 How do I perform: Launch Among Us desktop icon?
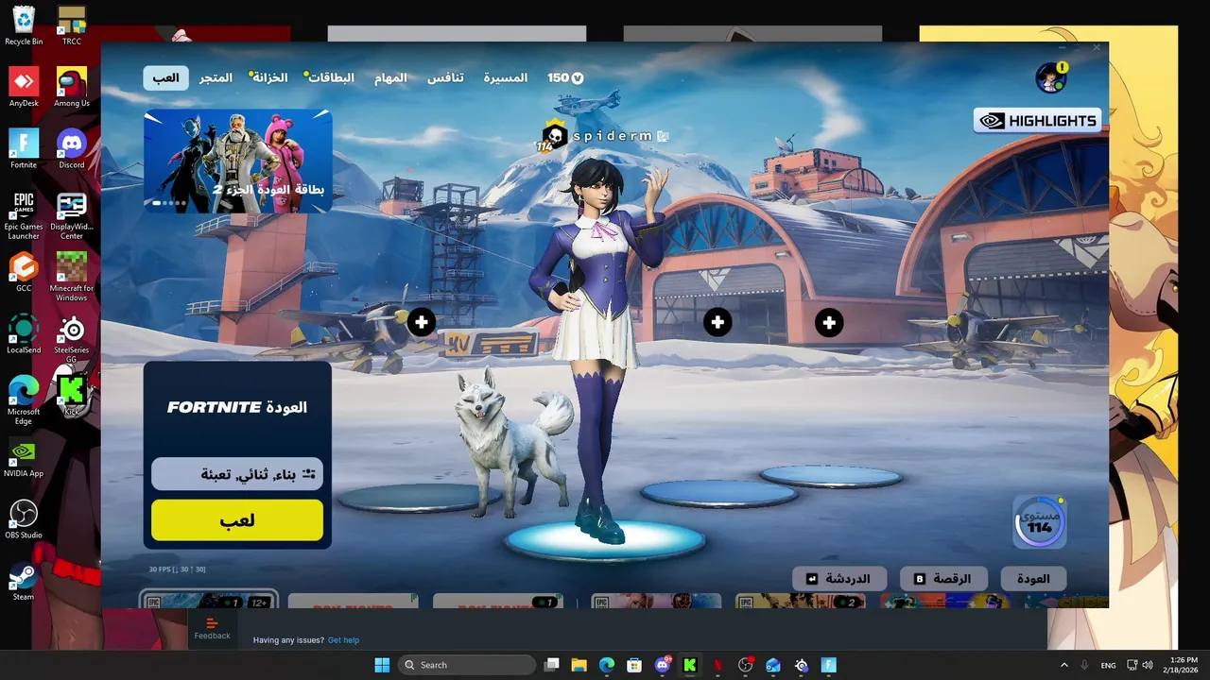[72, 87]
